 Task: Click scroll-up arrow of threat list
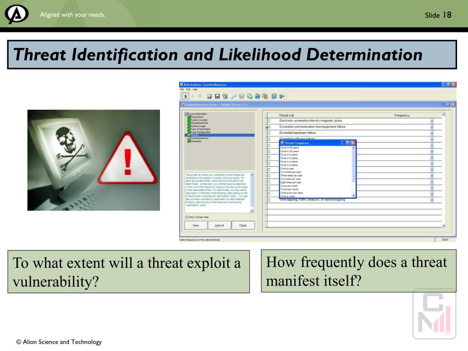coord(443,115)
